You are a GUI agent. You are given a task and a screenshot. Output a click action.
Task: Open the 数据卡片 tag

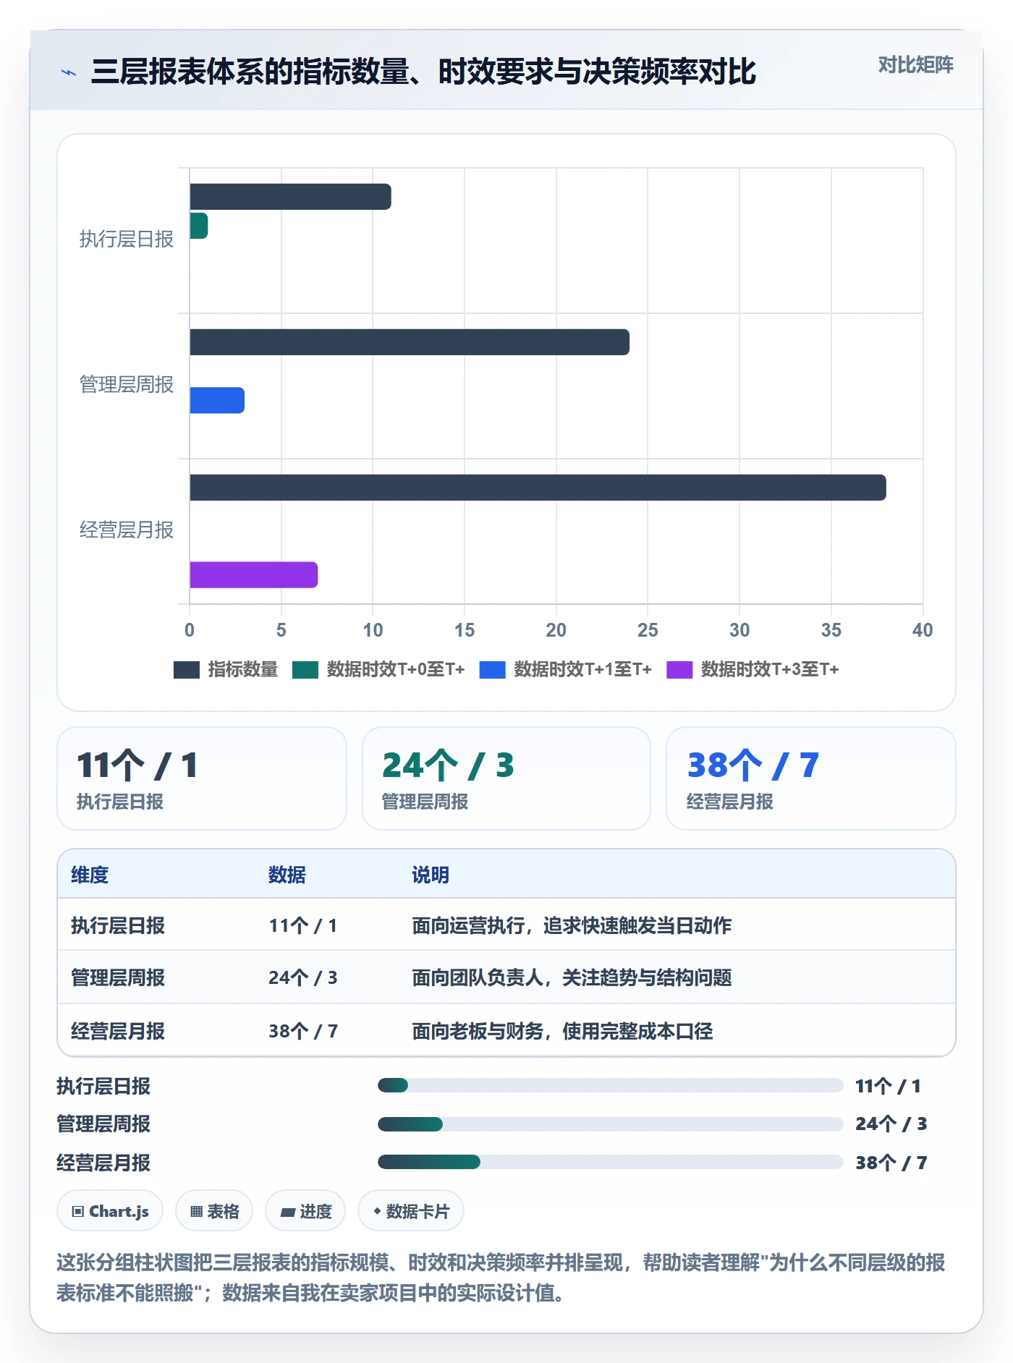[411, 1211]
